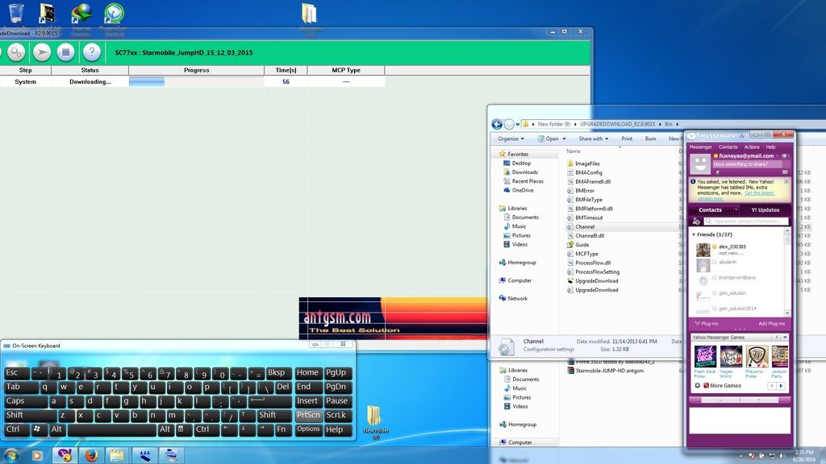This screenshot has height=464, width=826.
Task: Click the Add Plug-ins link
Action: click(772, 323)
